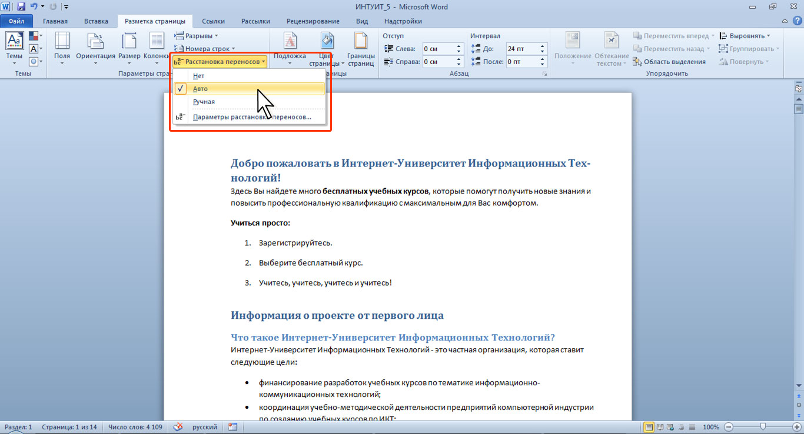Open the Темы themes gallery
This screenshot has height=434, width=804.
click(14, 48)
